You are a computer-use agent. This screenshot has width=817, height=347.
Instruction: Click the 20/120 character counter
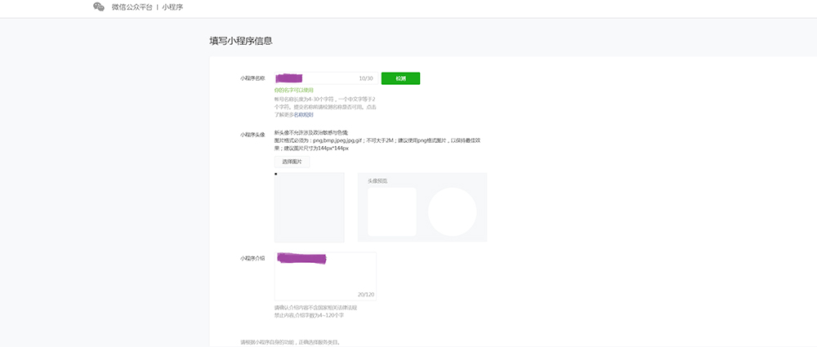[365, 294]
